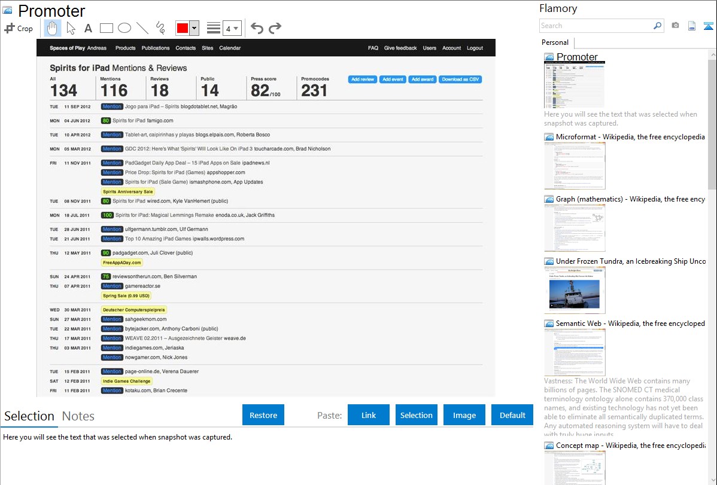Viewport: 717px width, 485px height.
Task: Click the Add award button
Action: coord(422,80)
